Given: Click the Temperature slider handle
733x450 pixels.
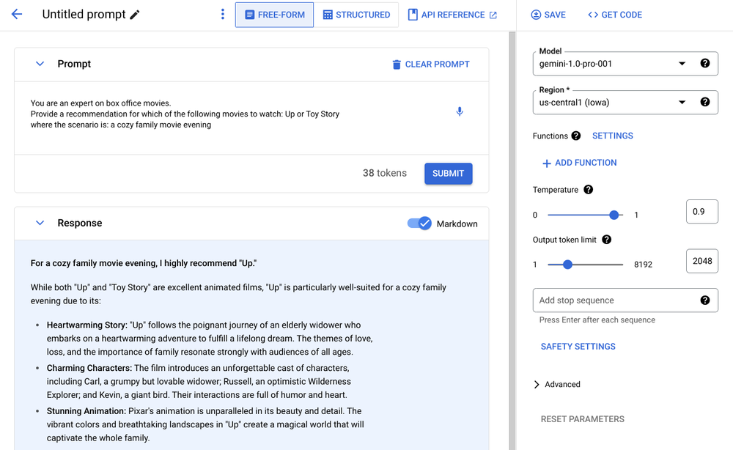Looking at the screenshot, I should click(x=615, y=215).
